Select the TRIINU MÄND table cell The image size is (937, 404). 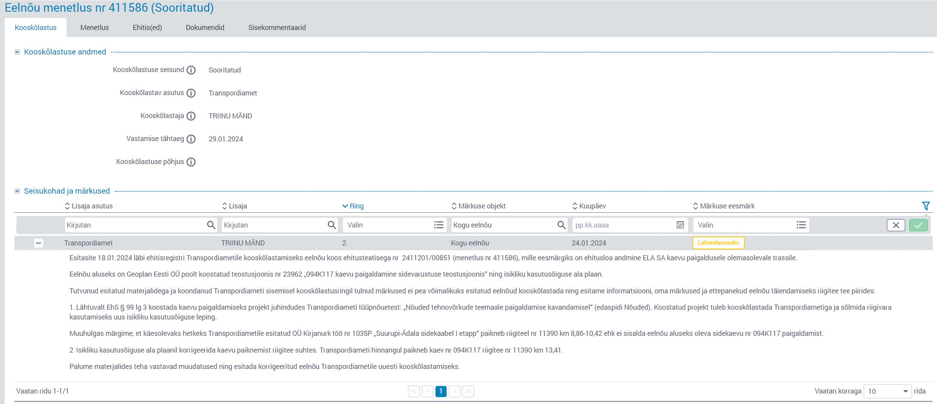tap(243, 243)
